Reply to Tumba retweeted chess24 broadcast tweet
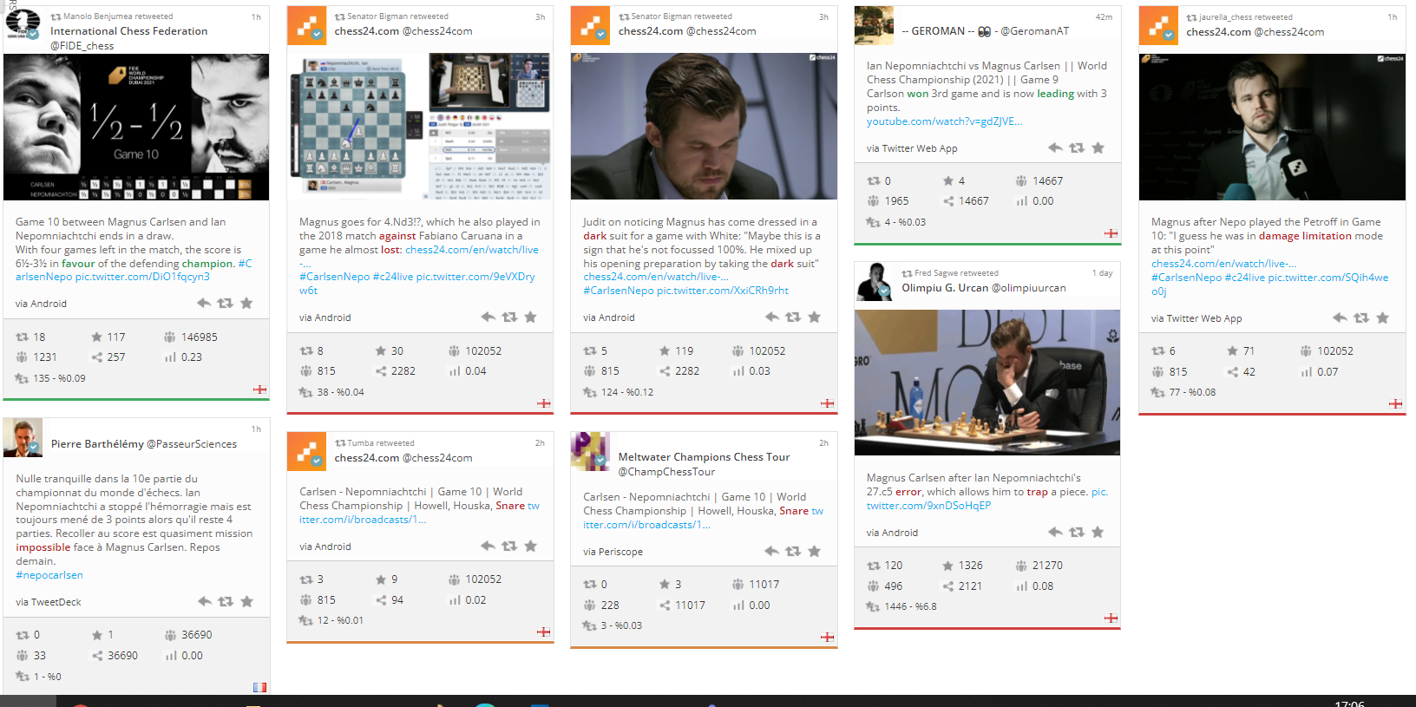The width and height of the screenshot is (1416, 707). pos(488,546)
